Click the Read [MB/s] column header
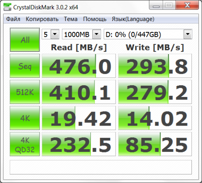202x183 pixels. point(79,48)
